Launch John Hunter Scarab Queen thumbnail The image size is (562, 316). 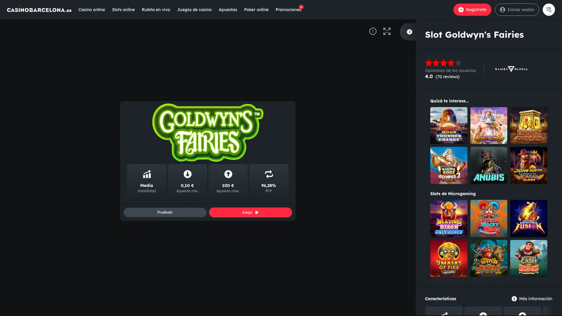coord(529,165)
